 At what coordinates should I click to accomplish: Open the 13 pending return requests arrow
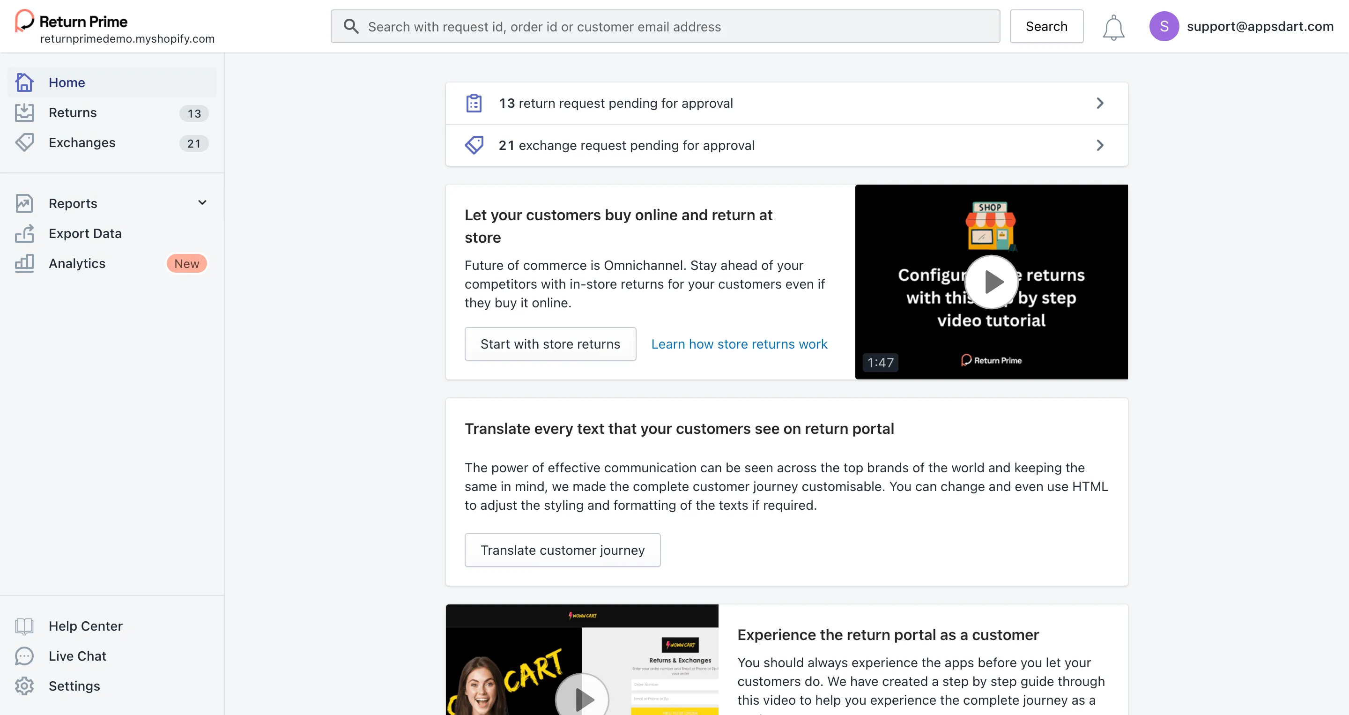(1100, 103)
